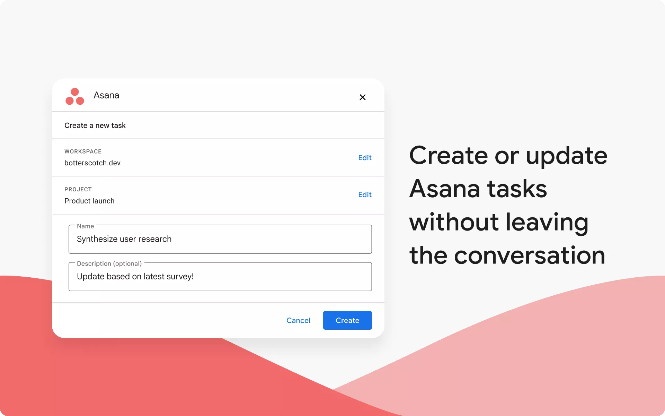Click the "Asana" dialog title text

click(106, 95)
